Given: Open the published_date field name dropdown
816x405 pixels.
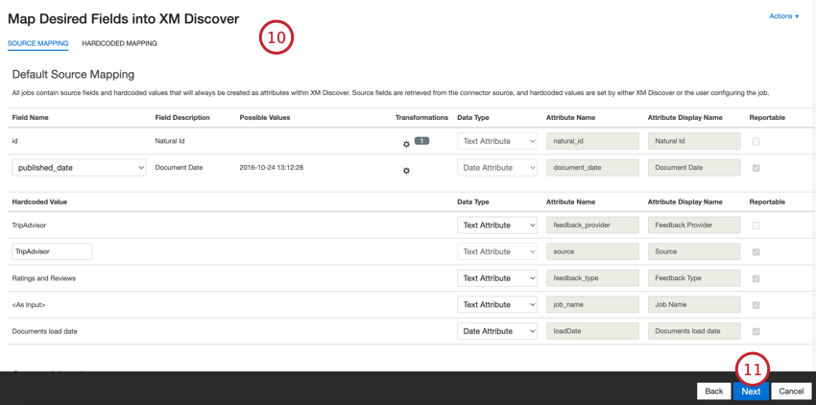Looking at the screenshot, I should pos(79,168).
